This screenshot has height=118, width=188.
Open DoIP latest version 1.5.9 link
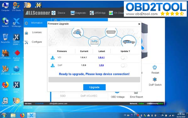point(101,65)
